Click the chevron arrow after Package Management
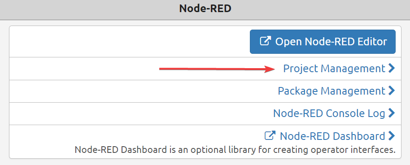This screenshot has height=165, width=410. click(x=392, y=91)
